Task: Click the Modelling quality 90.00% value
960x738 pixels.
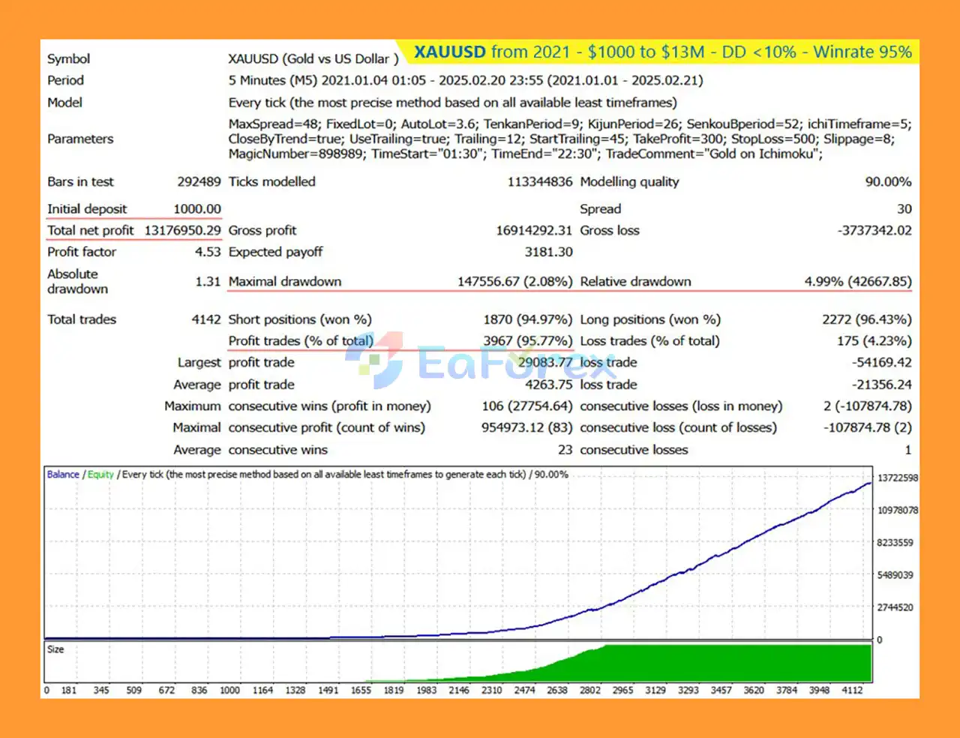Action: tap(888, 182)
